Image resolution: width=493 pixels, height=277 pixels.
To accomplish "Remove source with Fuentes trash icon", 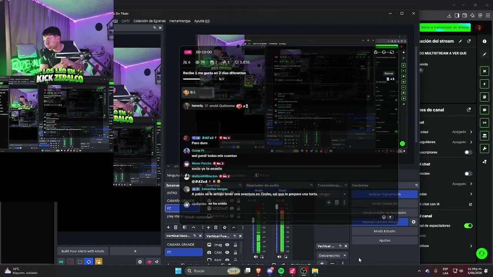I will pyautogui.click(x=216, y=227).
